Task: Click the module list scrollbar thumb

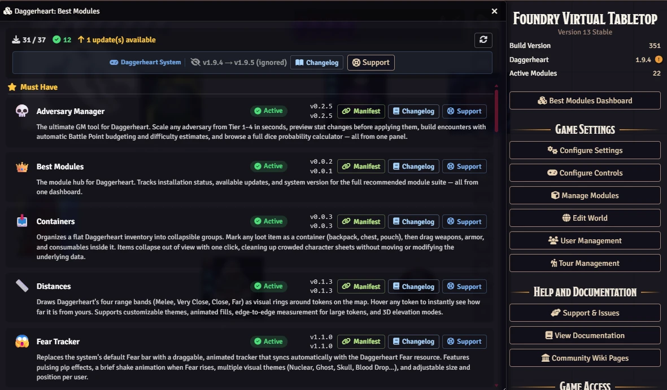Action: [496, 111]
